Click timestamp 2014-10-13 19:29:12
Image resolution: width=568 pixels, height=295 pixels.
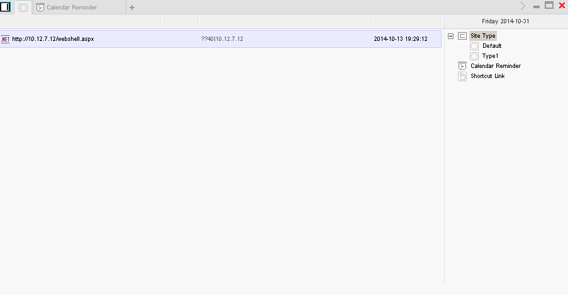pyautogui.click(x=401, y=39)
